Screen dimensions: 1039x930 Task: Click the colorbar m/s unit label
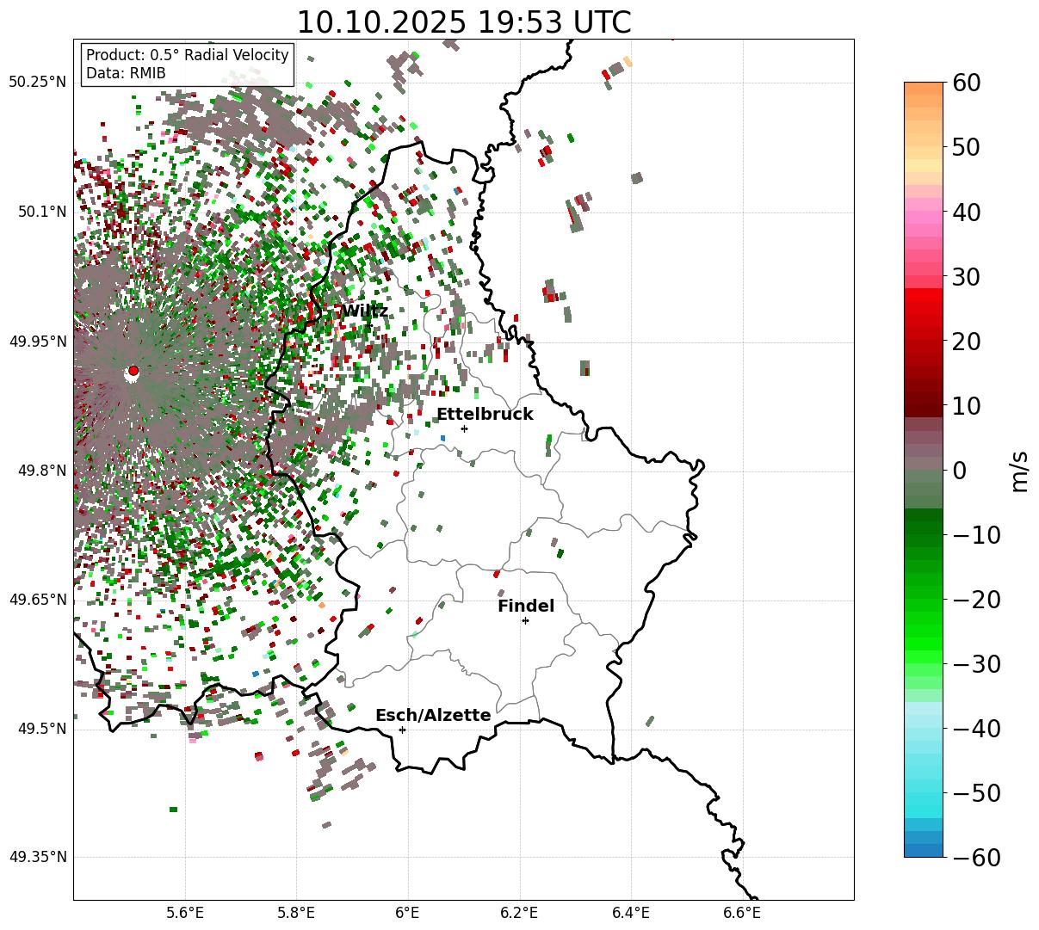[x=1020, y=470]
